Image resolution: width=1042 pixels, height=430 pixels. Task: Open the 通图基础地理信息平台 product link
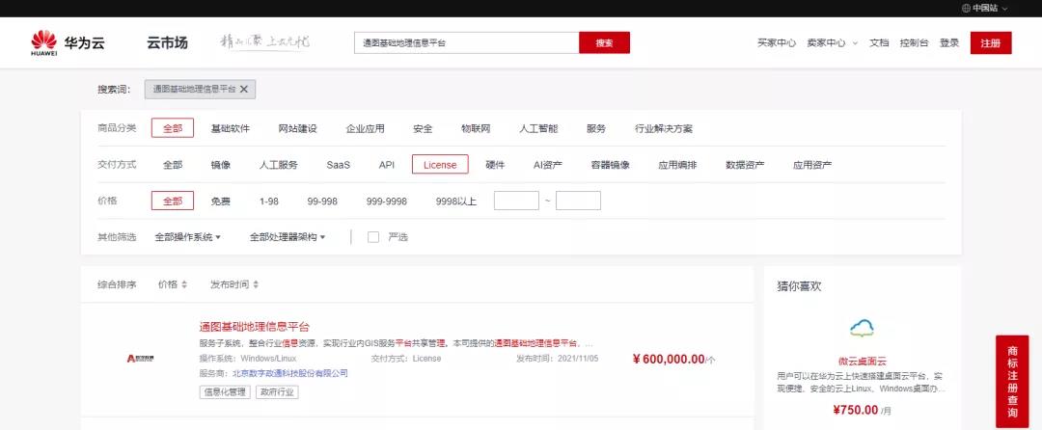[x=254, y=327]
